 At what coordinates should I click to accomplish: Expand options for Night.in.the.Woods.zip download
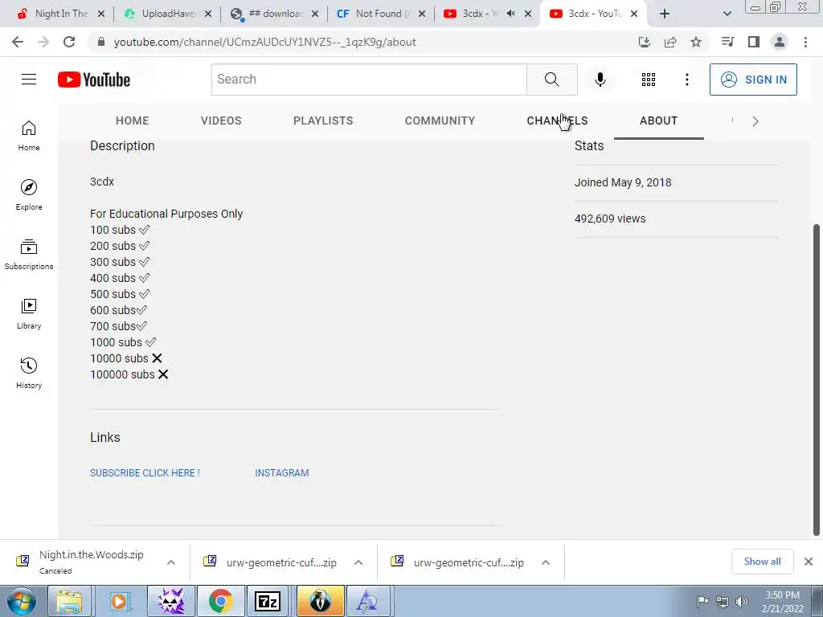click(171, 562)
